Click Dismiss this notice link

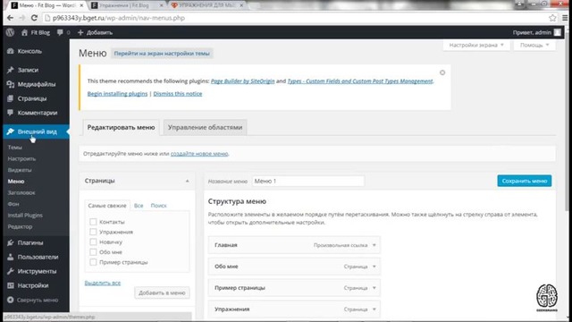pos(178,94)
